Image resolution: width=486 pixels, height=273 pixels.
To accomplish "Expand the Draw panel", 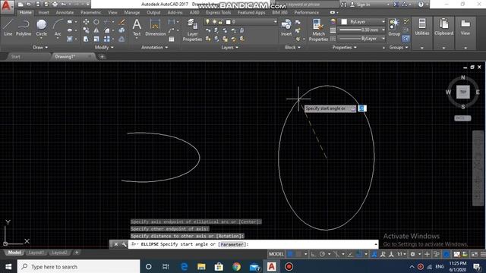I will 40,47.
